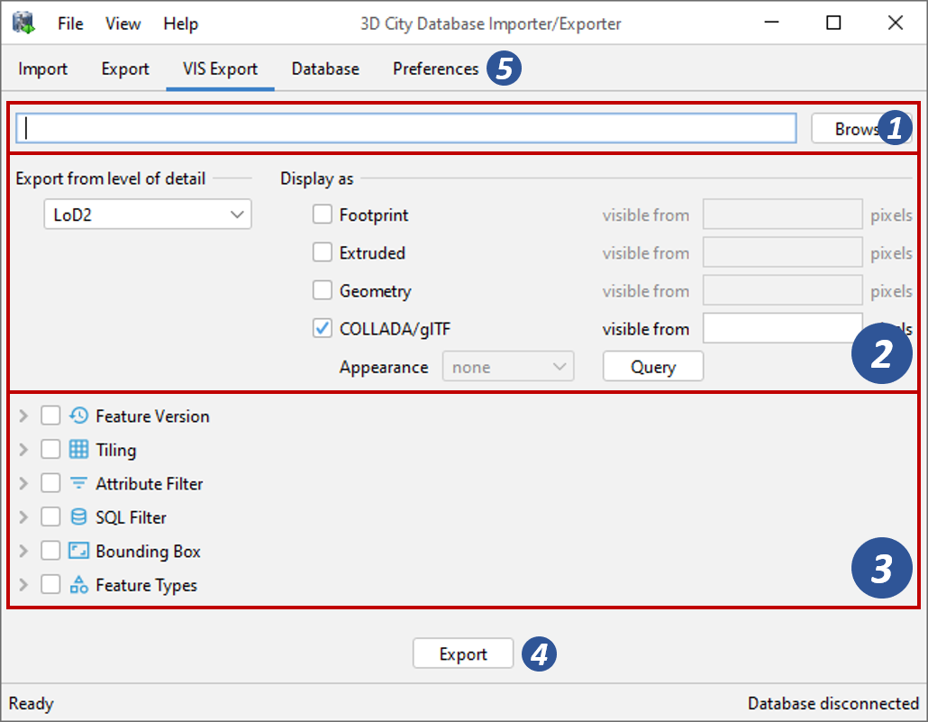Image resolution: width=928 pixels, height=722 pixels.
Task: Click the Feature Types shapes icon
Action: (x=78, y=585)
